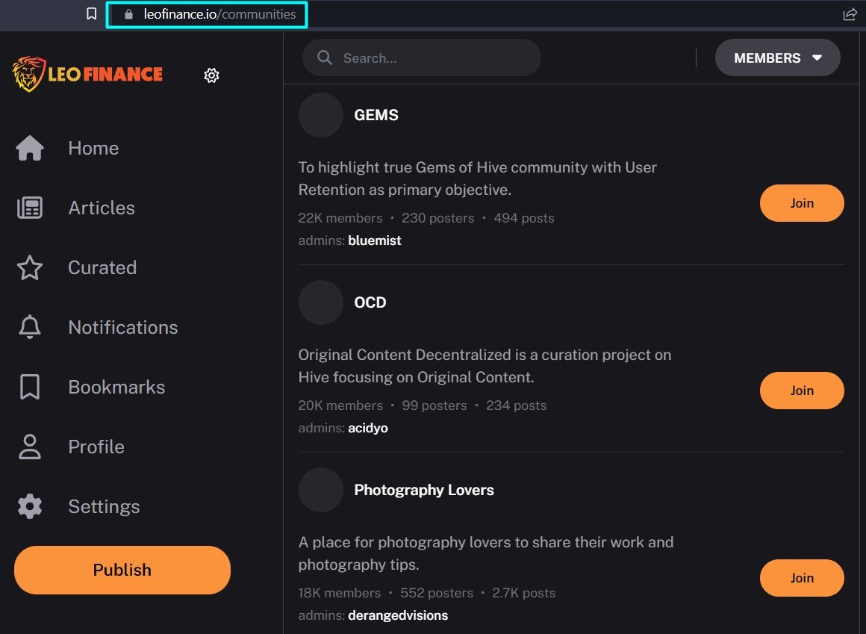
Task: Click the share icon at browser top right
Action: [850, 14]
